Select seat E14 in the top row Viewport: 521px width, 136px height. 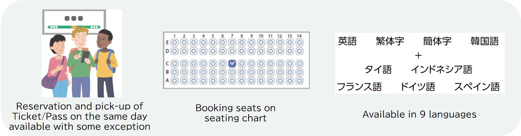299,43
